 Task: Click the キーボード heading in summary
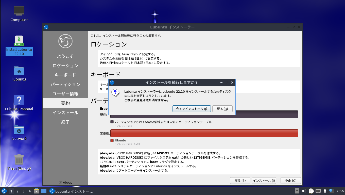pos(106,75)
